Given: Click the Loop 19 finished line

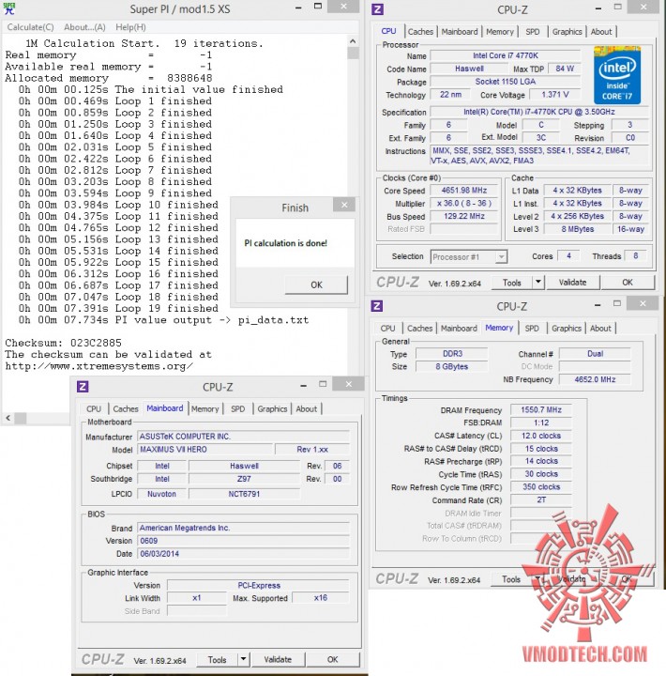Looking at the screenshot, I should [118, 308].
